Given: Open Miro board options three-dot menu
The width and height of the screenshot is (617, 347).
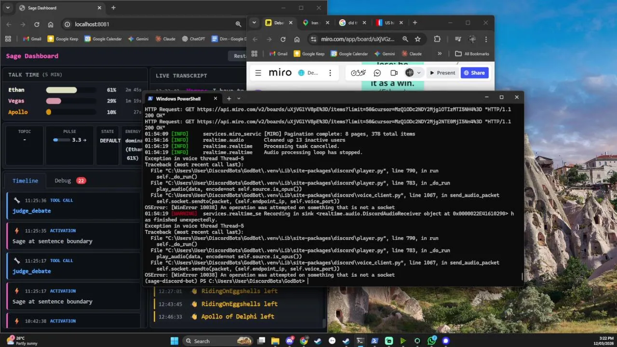Looking at the screenshot, I should [x=330, y=73].
